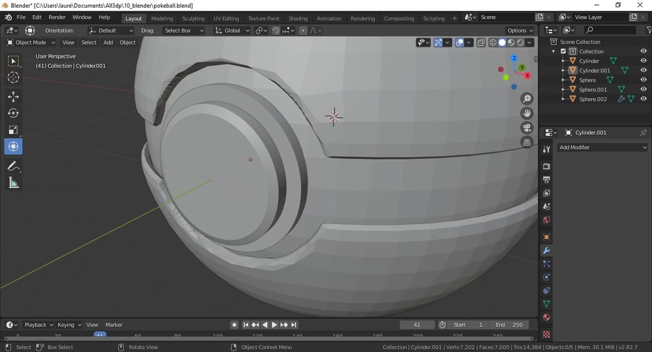Screen dimensions: 652x352
Task: Open the Render properties tab
Action: pos(547,166)
